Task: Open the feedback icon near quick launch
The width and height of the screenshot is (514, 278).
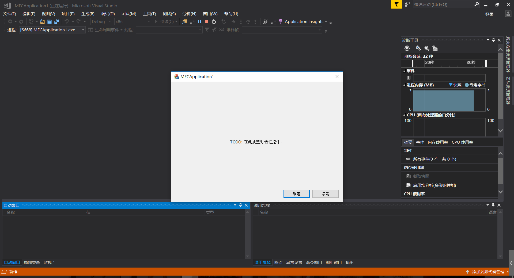Action: click(x=407, y=4)
